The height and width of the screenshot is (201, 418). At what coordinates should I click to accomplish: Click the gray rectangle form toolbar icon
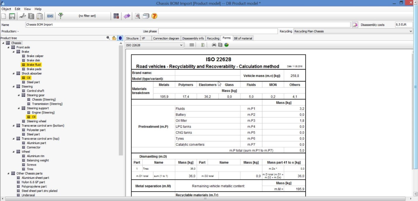pos(192,45)
